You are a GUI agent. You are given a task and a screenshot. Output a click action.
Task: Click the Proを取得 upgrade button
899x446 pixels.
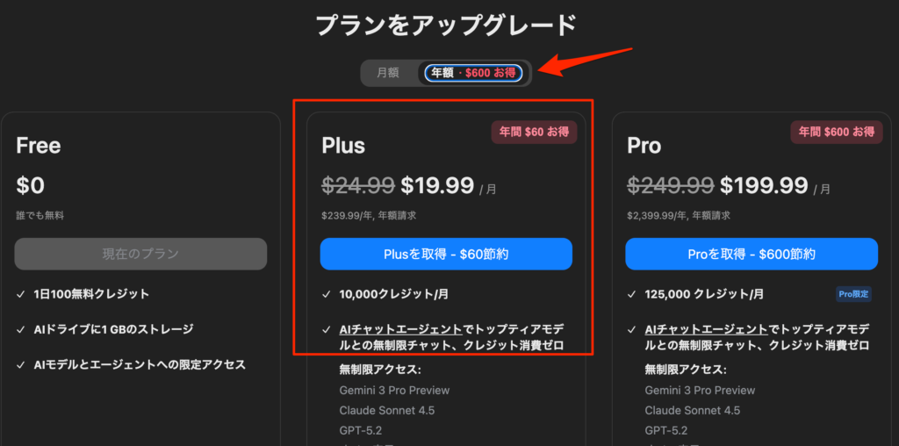tap(752, 254)
